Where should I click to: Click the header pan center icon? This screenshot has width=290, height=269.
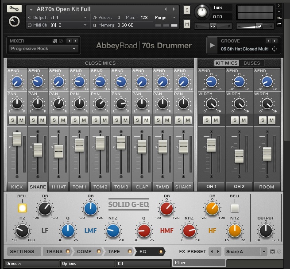coord(213,26)
